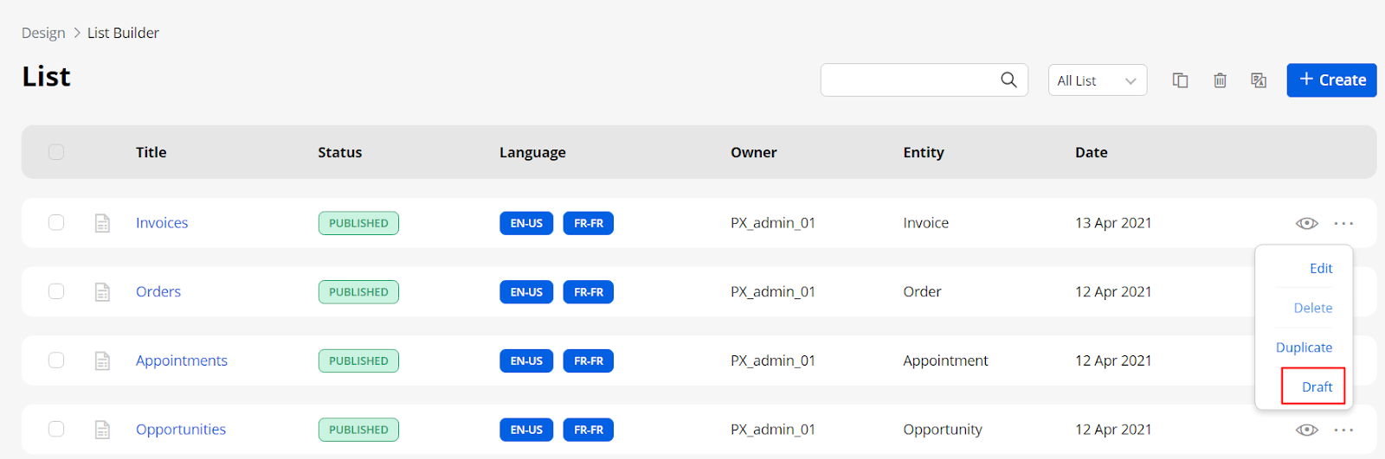The height and width of the screenshot is (459, 1385).
Task: Open the Appointments list link
Action: (x=181, y=360)
